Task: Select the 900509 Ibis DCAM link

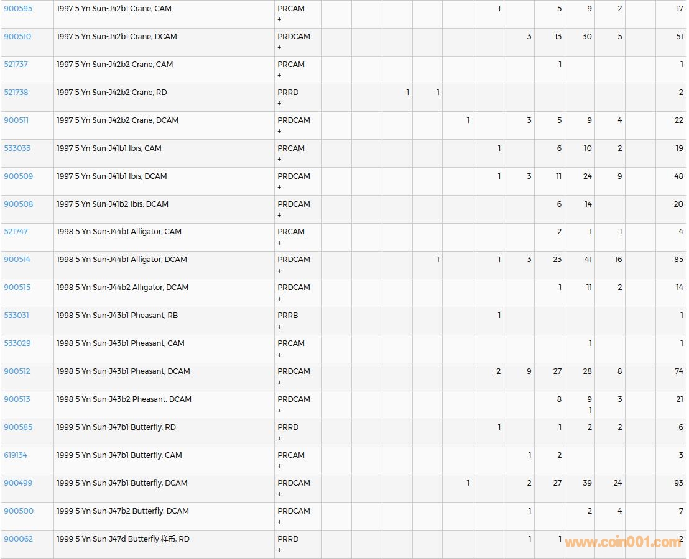Action: 19,176
